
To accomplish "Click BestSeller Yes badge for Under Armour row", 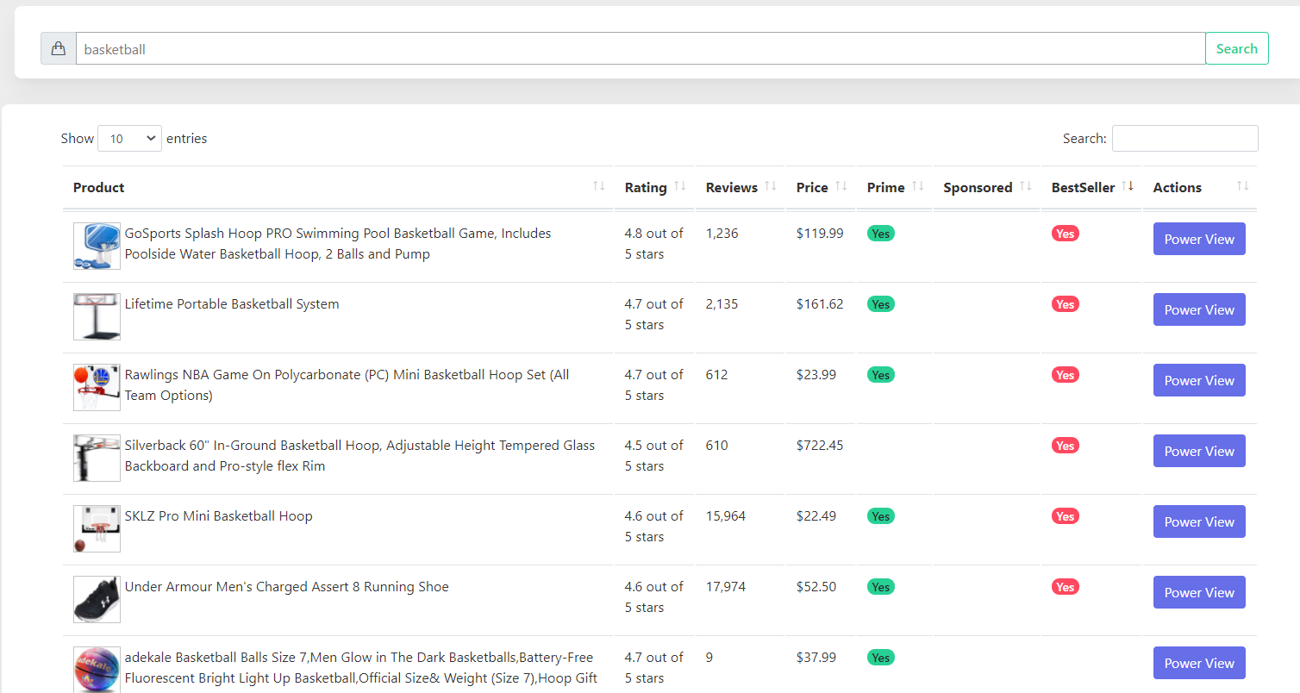I will [1065, 587].
